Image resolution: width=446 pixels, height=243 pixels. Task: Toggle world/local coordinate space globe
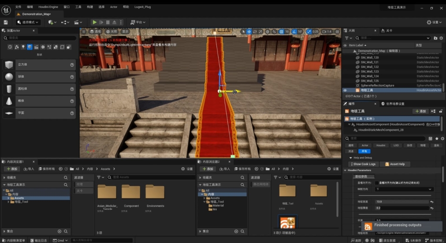click(x=267, y=32)
